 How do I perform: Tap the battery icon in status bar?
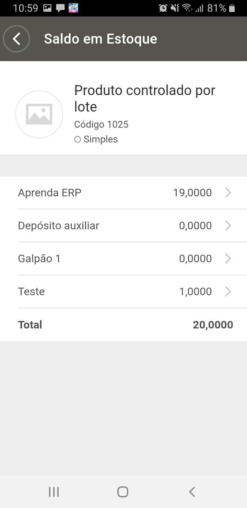(x=232, y=8)
